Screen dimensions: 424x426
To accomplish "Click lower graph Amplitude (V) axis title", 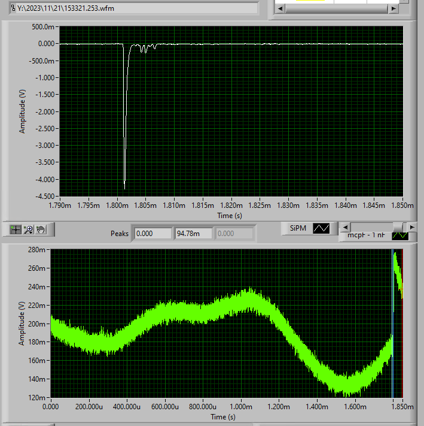I will tap(22, 324).
